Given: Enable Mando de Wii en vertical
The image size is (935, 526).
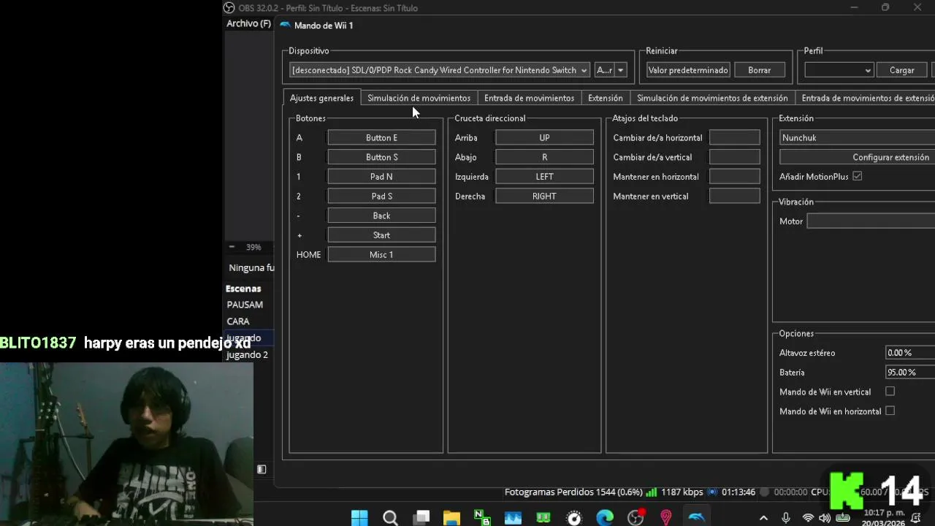Looking at the screenshot, I should 890,391.
